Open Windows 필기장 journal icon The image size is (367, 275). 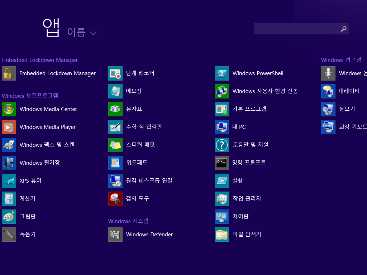9,163
